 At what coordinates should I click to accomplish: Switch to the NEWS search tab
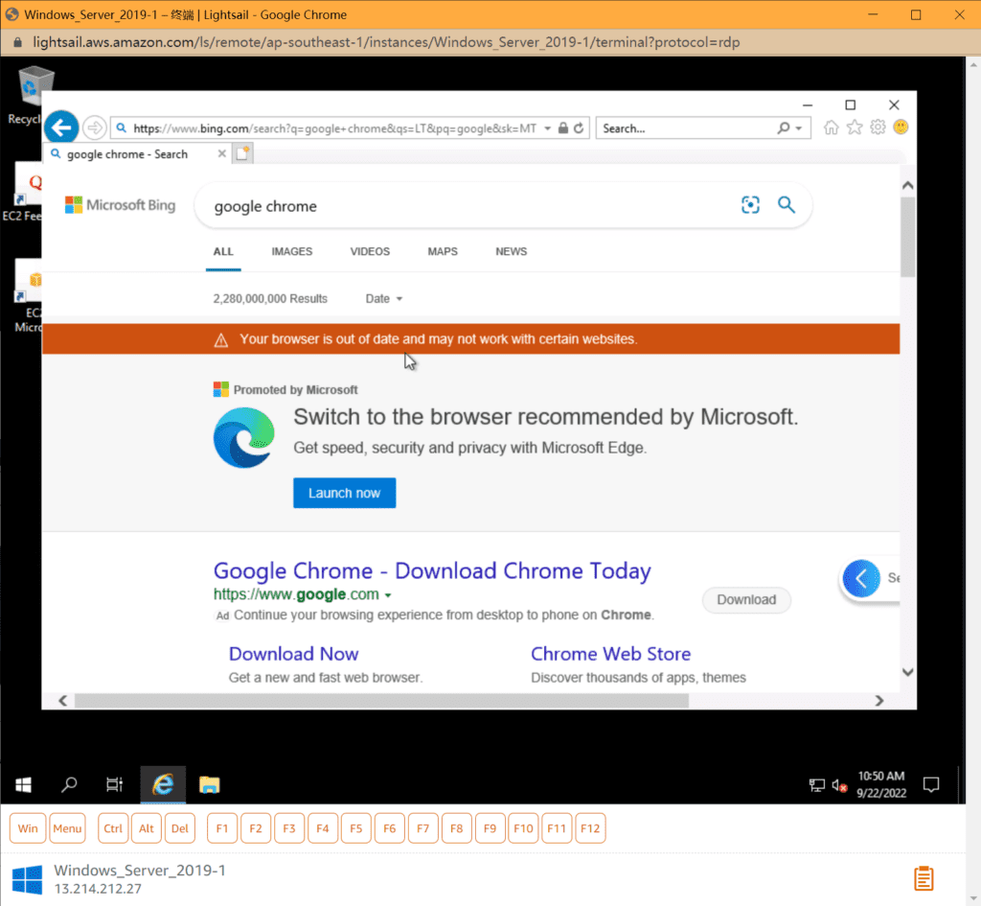coord(511,251)
